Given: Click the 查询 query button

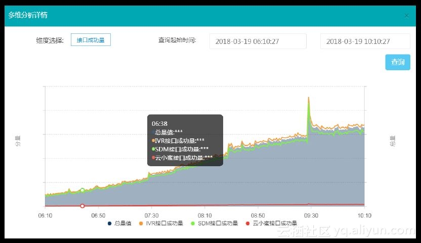Looking at the screenshot, I should point(398,62).
